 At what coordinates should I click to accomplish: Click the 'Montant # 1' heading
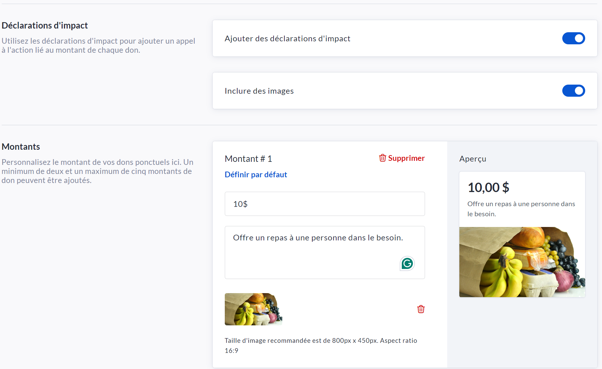coord(248,159)
